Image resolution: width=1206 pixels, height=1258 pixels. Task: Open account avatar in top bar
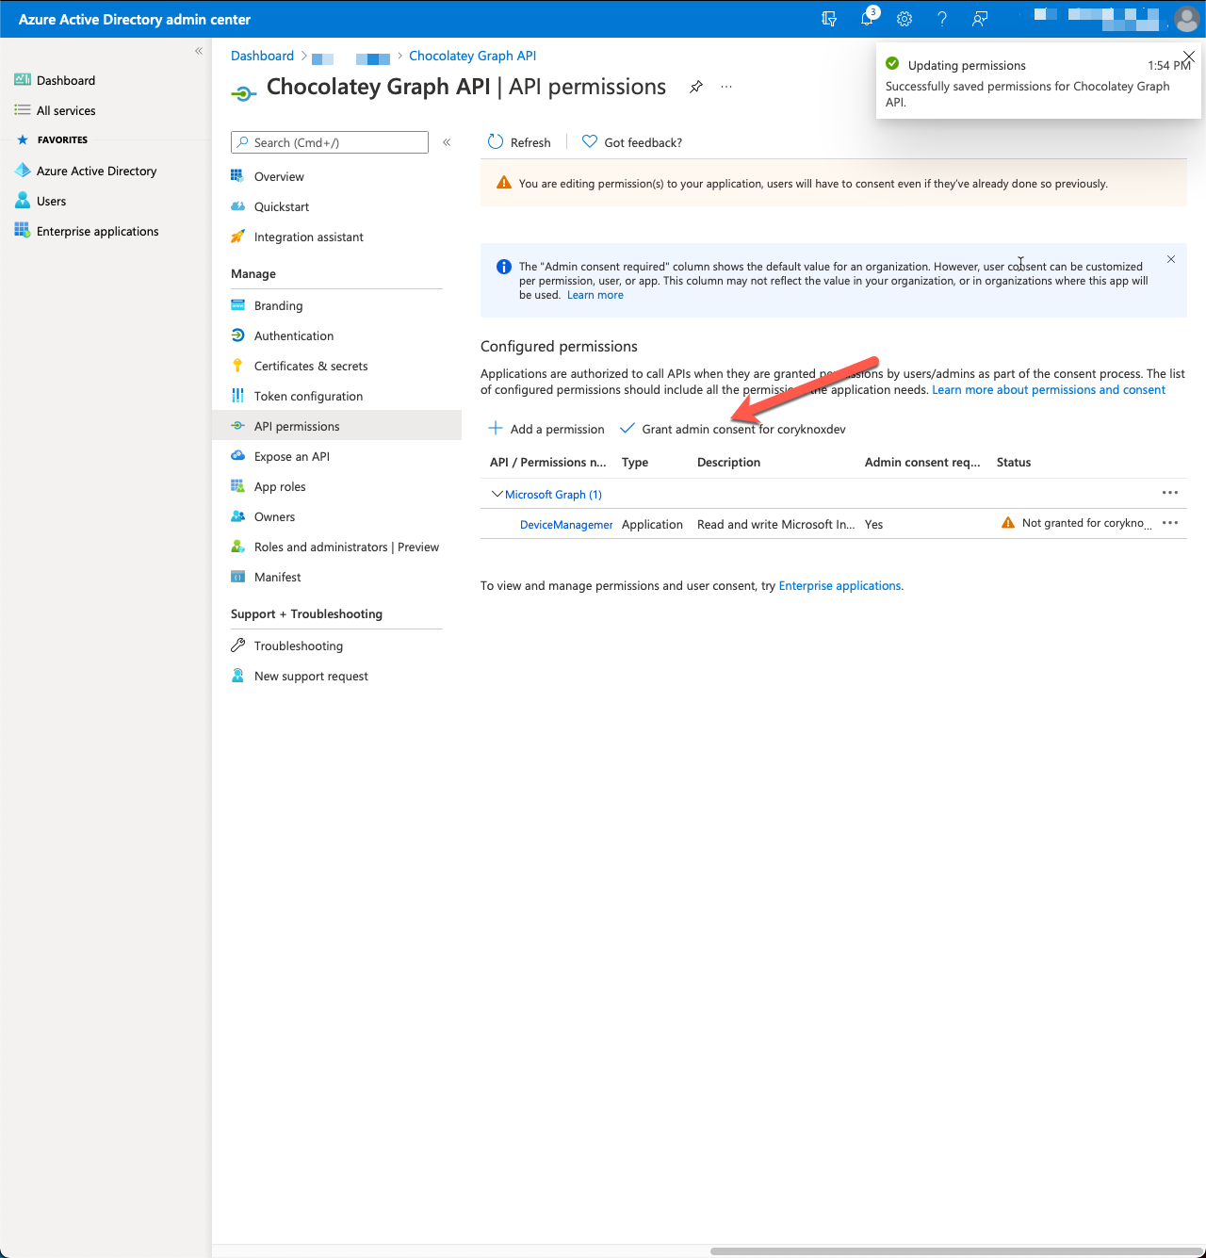pyautogui.click(x=1186, y=19)
